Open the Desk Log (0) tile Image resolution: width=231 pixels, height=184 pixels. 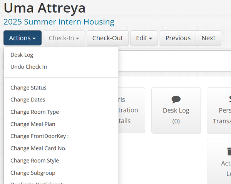pos(176,110)
